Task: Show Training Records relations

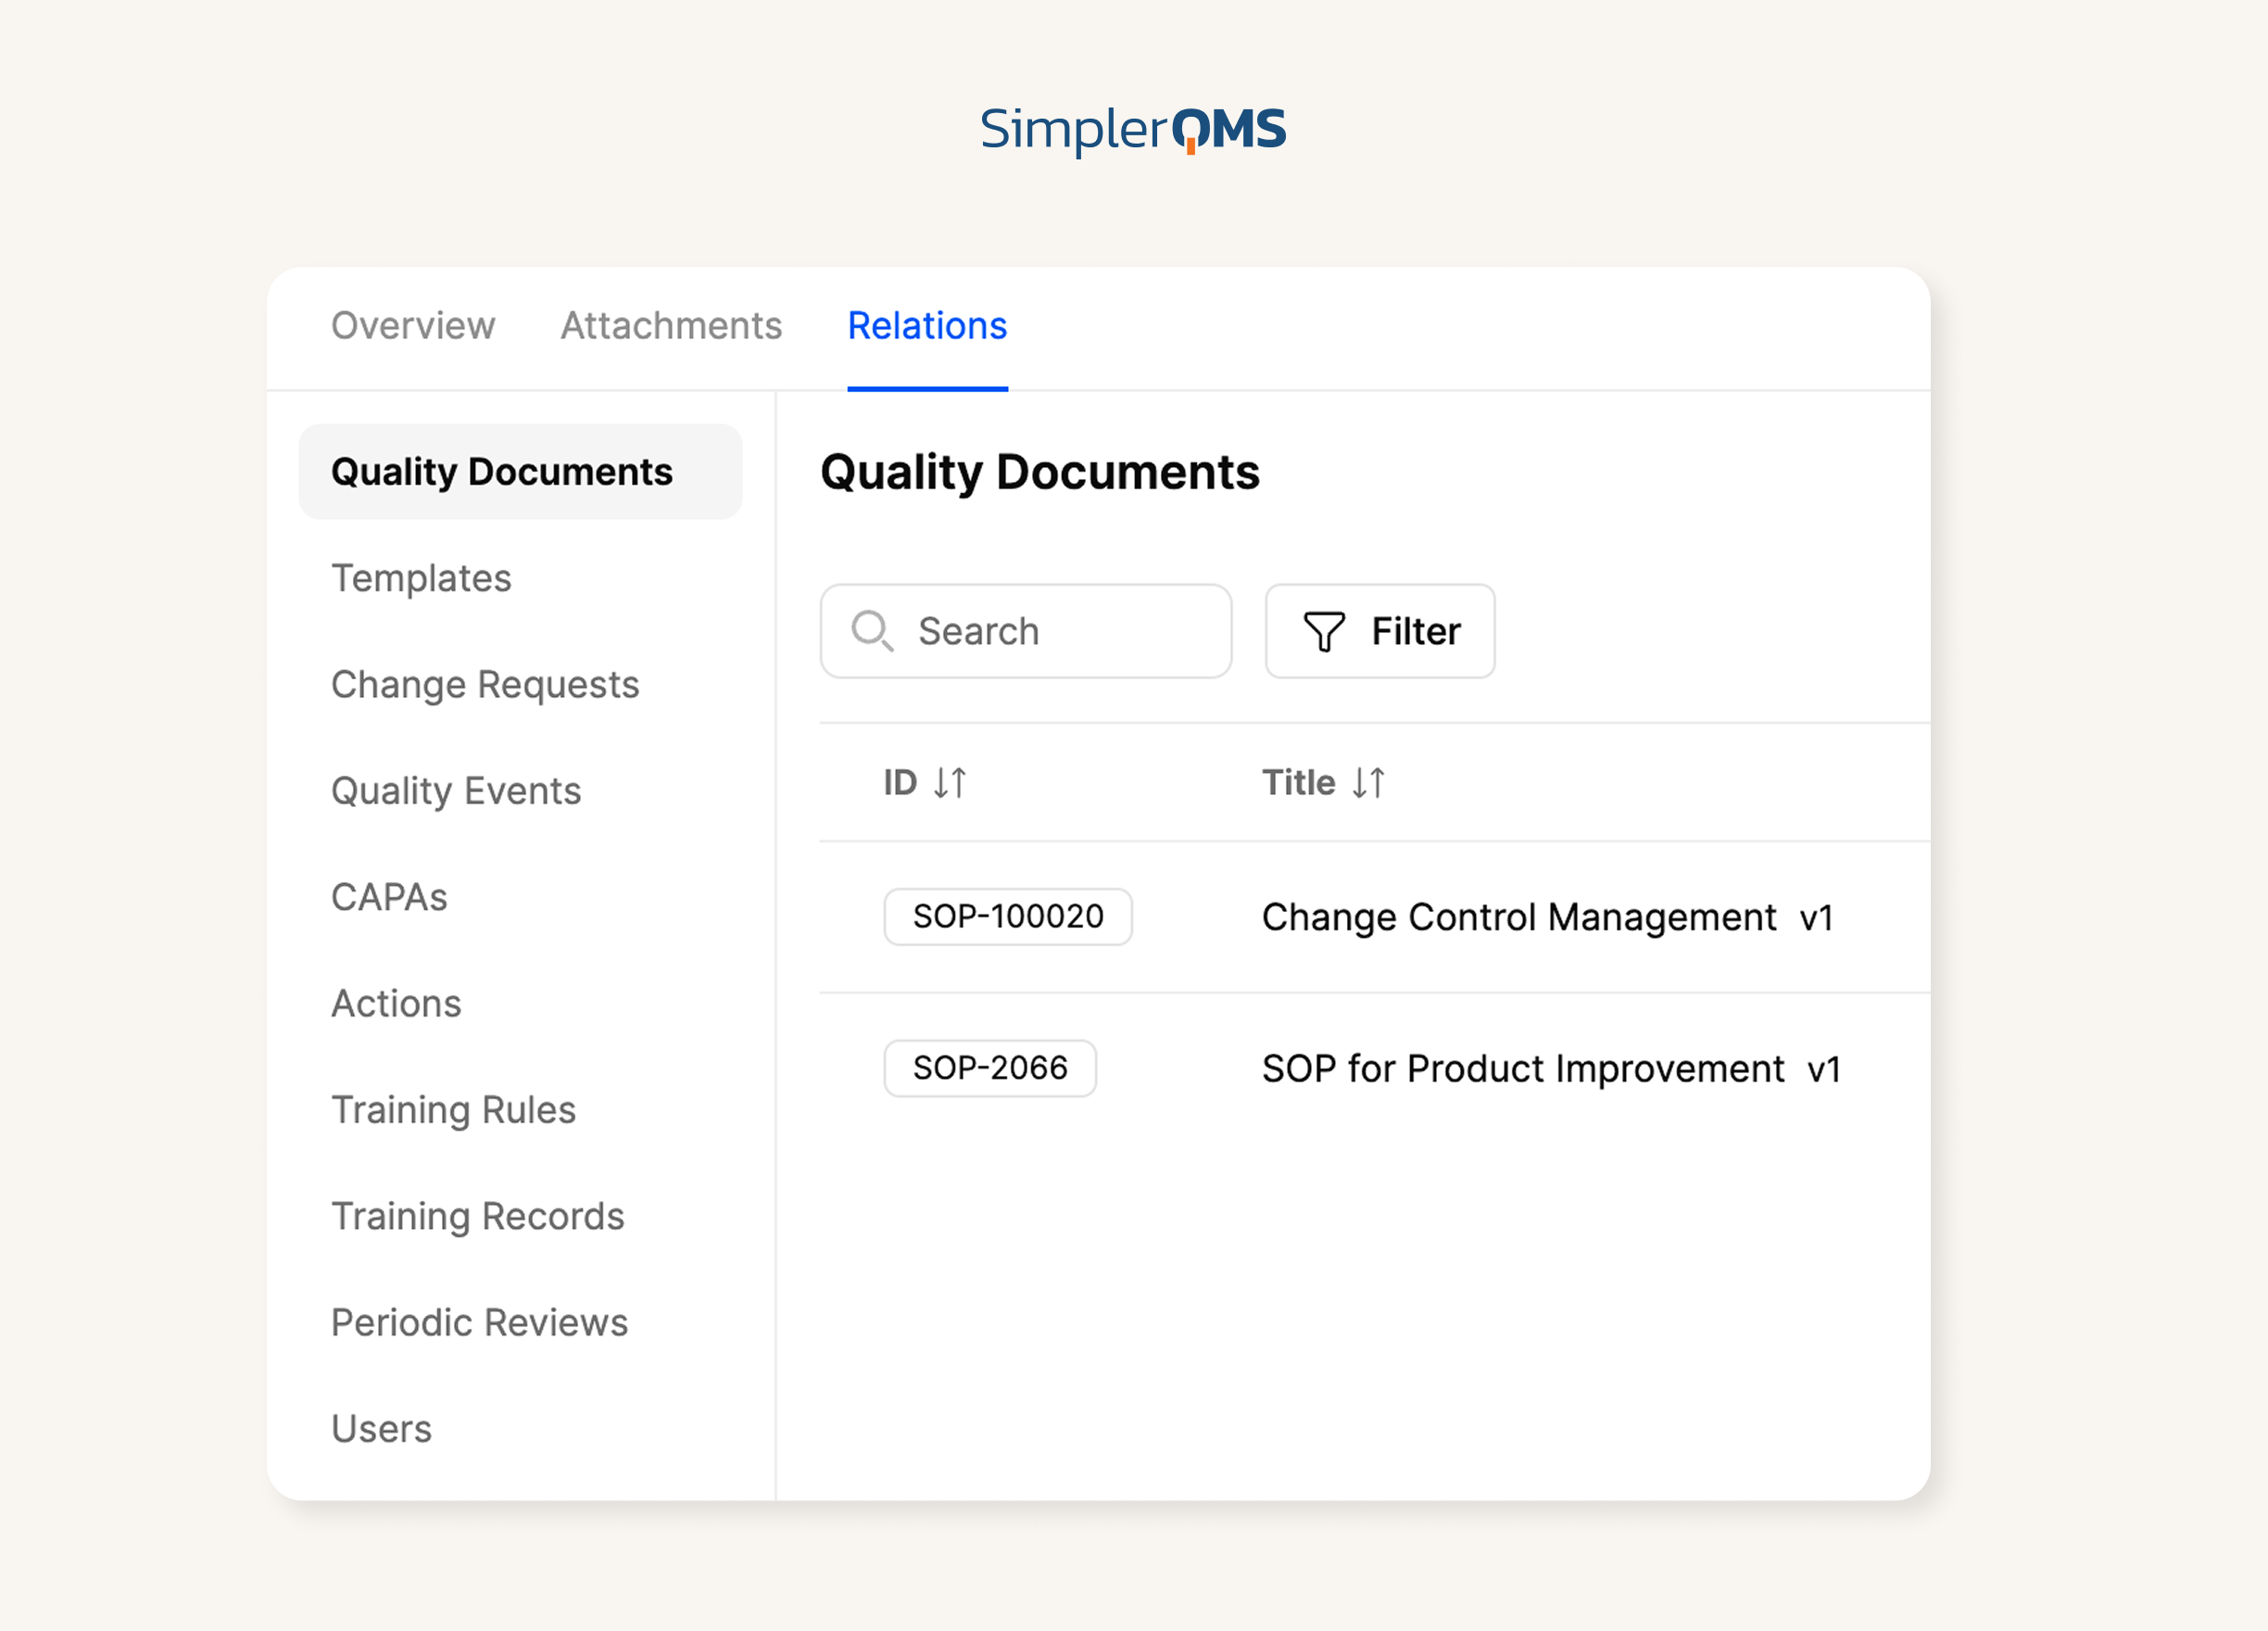Action: tap(478, 1216)
